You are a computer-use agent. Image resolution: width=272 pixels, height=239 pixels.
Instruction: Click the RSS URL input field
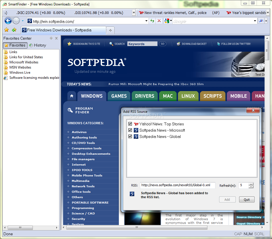(x=177, y=185)
